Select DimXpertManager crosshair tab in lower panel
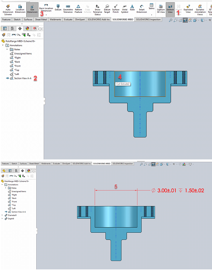212x271 pixels. pos(22,171)
